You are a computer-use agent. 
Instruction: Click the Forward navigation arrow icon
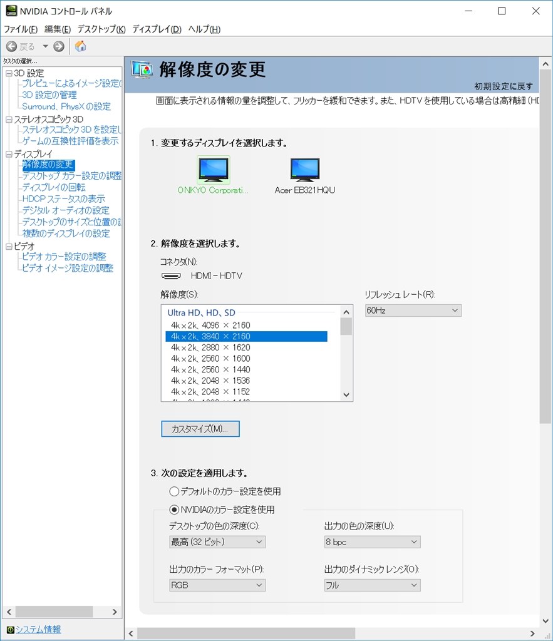coord(59,46)
